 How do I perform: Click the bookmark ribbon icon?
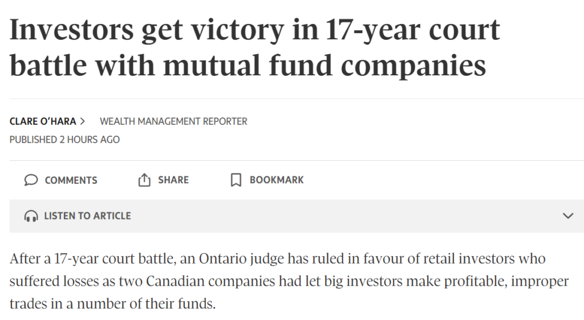pyautogui.click(x=236, y=180)
